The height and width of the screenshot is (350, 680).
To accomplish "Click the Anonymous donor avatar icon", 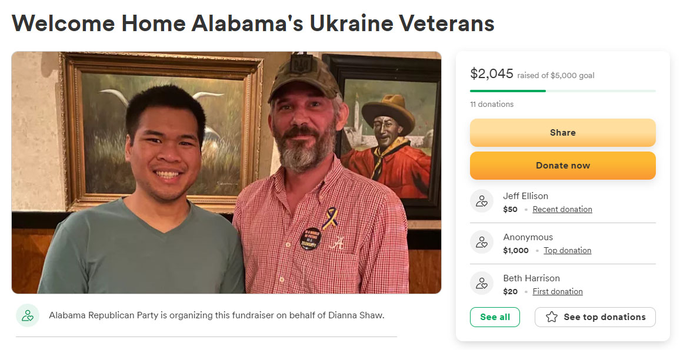I will (482, 243).
